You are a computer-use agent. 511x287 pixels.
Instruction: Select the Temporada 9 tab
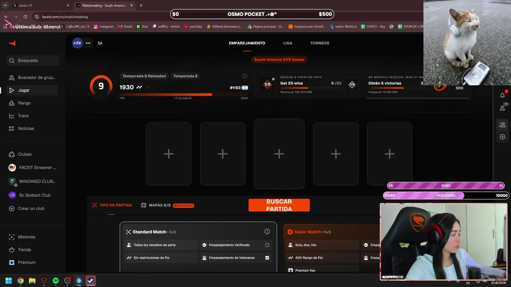(x=185, y=76)
